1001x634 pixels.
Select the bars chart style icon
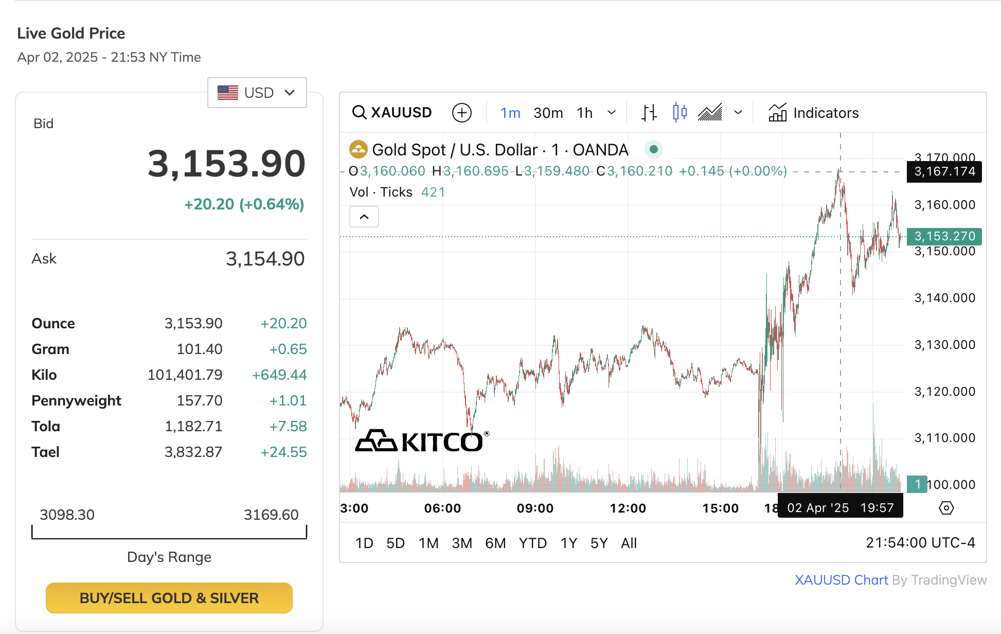tap(649, 113)
